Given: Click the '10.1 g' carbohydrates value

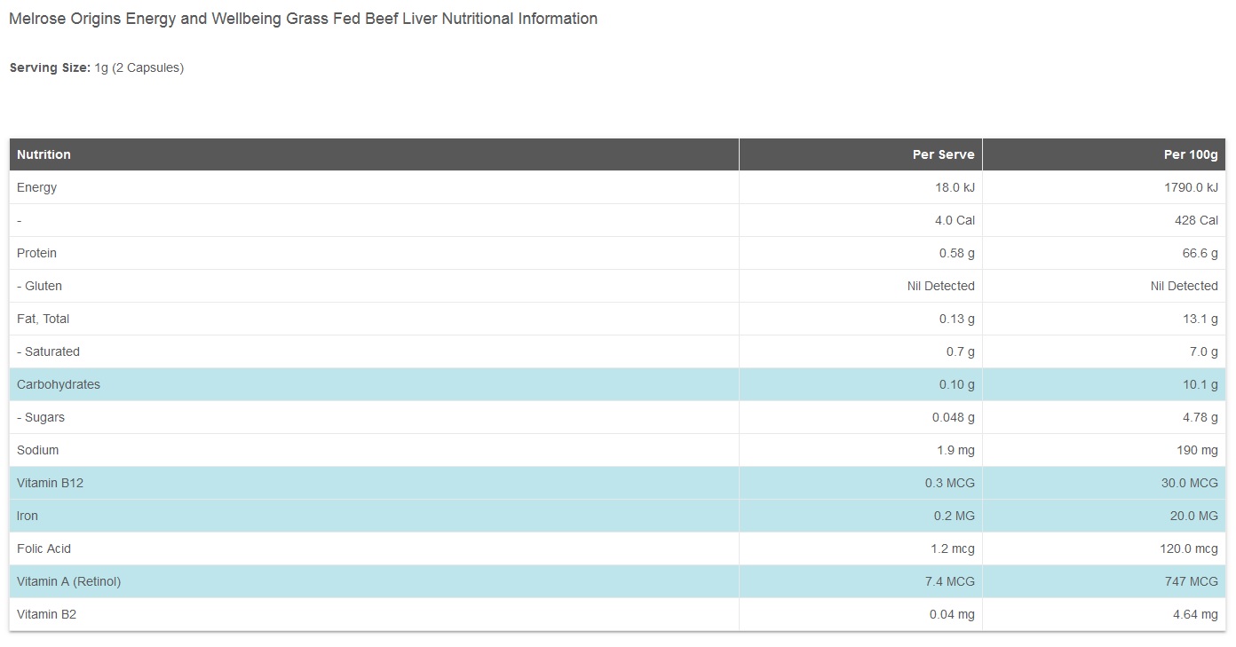Looking at the screenshot, I should [x=1200, y=384].
